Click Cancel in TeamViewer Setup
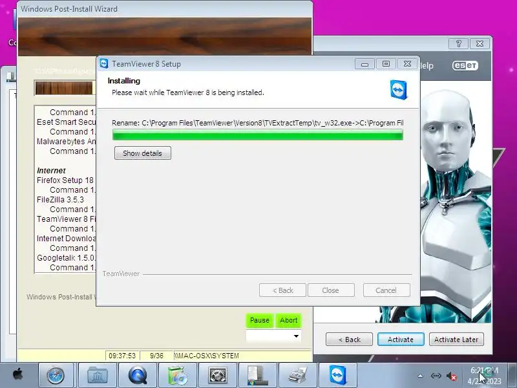 coord(386,290)
